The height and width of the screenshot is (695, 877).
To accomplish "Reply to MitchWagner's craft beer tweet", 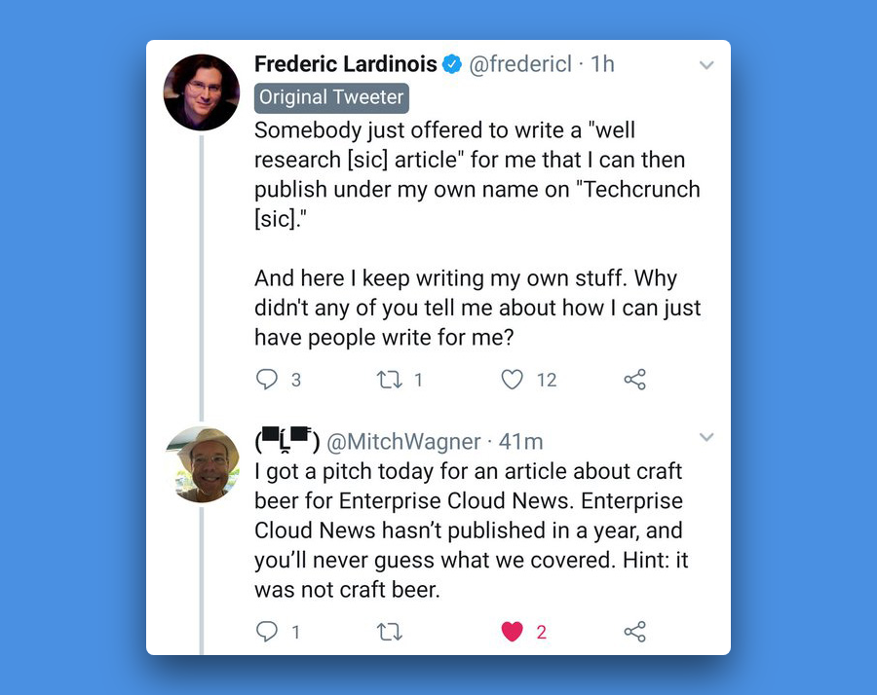I will (x=267, y=632).
